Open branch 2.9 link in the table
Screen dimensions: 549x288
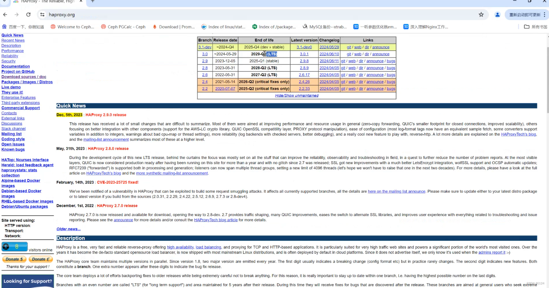click(205, 61)
